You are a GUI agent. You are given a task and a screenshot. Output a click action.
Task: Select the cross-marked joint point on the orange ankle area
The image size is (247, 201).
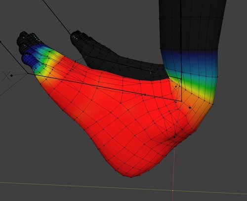190,108
